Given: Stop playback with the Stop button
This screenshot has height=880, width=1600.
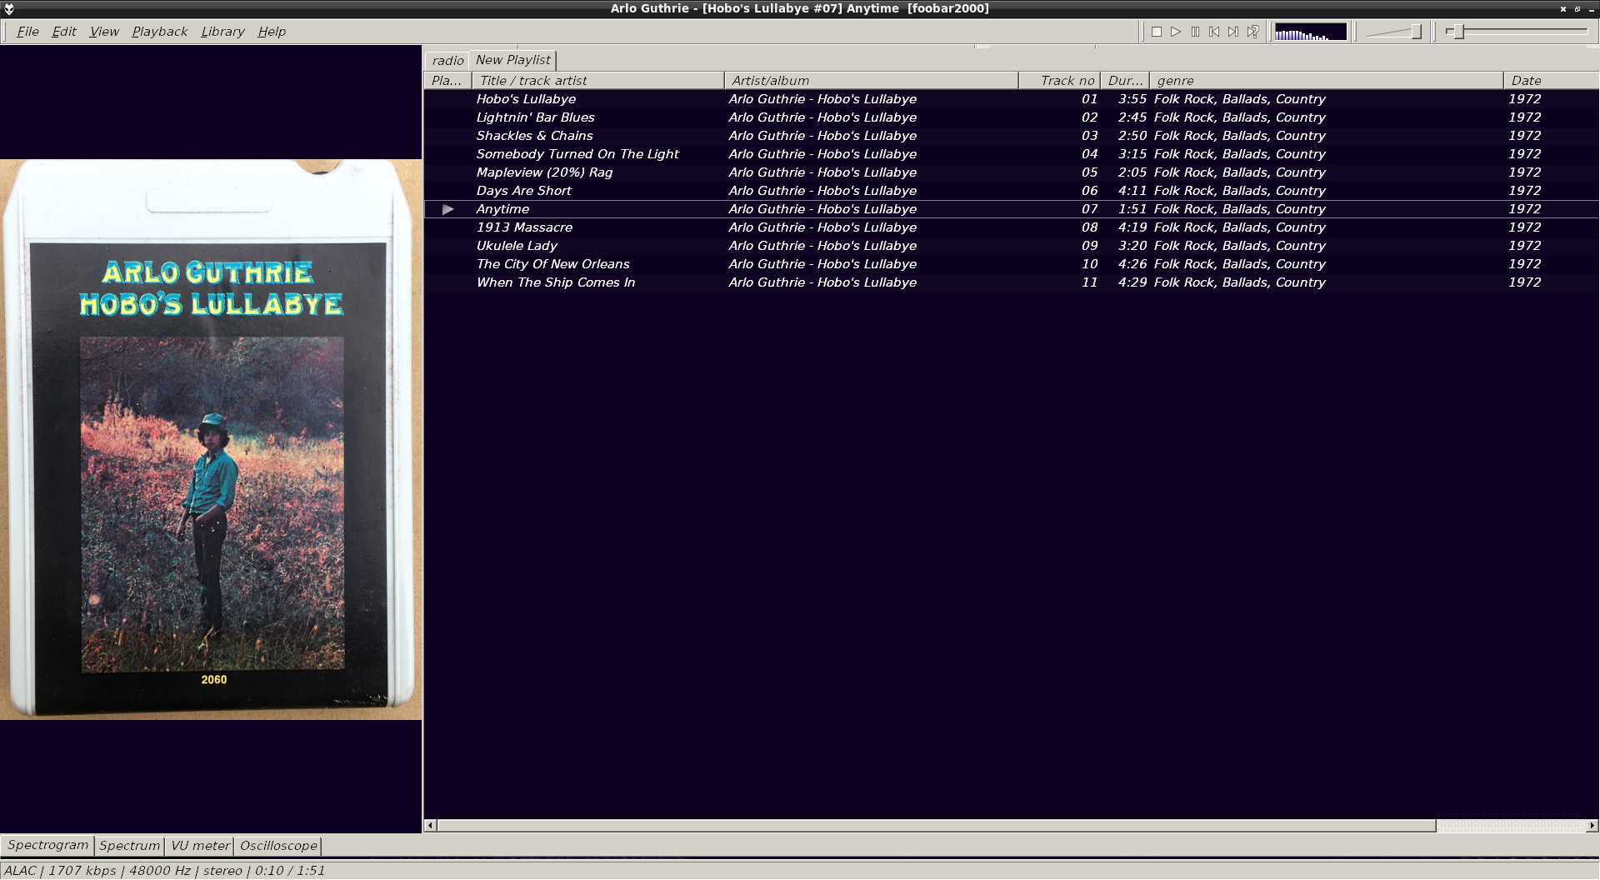Looking at the screenshot, I should [1157, 32].
